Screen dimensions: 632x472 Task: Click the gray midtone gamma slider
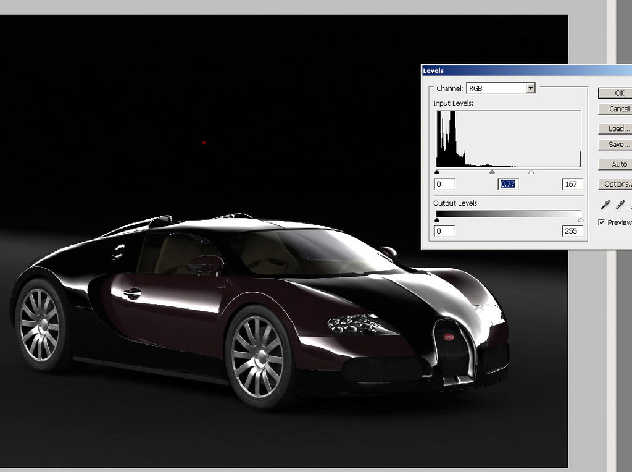492,171
